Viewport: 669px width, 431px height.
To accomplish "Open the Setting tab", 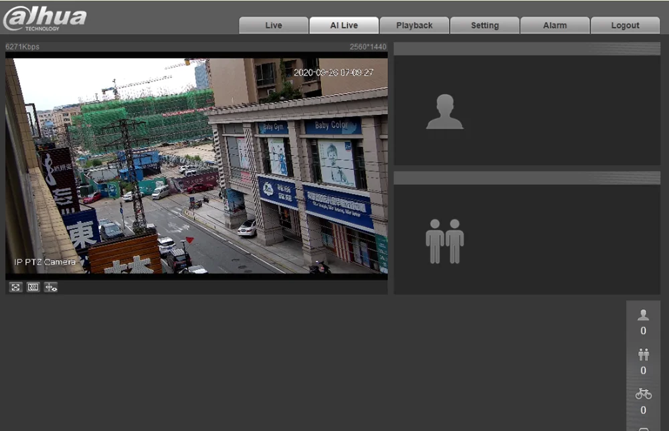I will click(x=484, y=25).
